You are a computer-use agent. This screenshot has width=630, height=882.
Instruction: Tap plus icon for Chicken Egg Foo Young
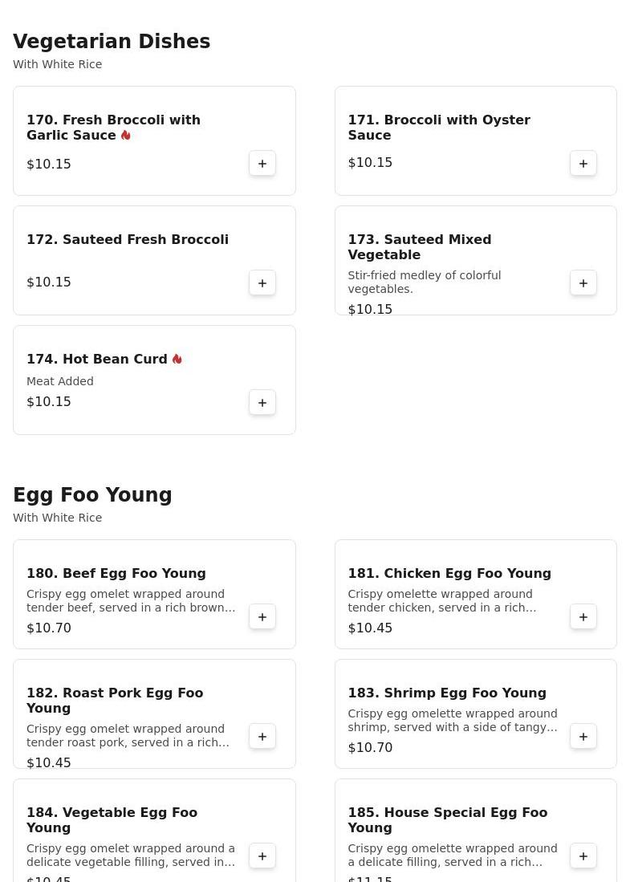click(x=583, y=617)
